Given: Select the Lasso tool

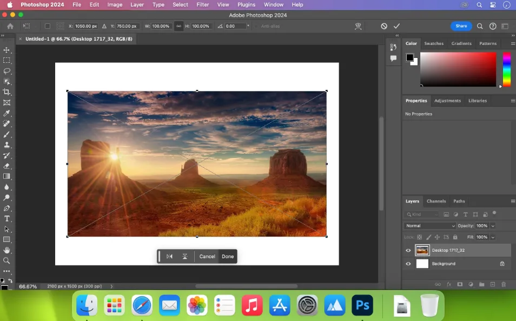Looking at the screenshot, I should point(6,71).
